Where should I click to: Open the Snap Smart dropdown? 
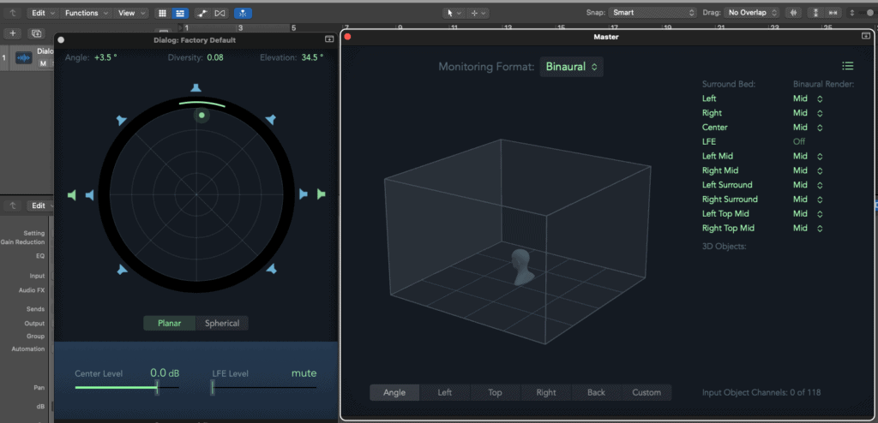pos(654,14)
